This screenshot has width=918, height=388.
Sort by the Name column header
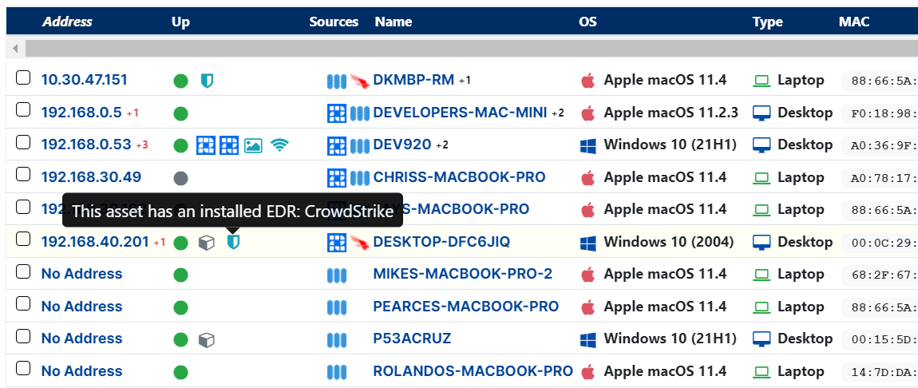pos(394,22)
